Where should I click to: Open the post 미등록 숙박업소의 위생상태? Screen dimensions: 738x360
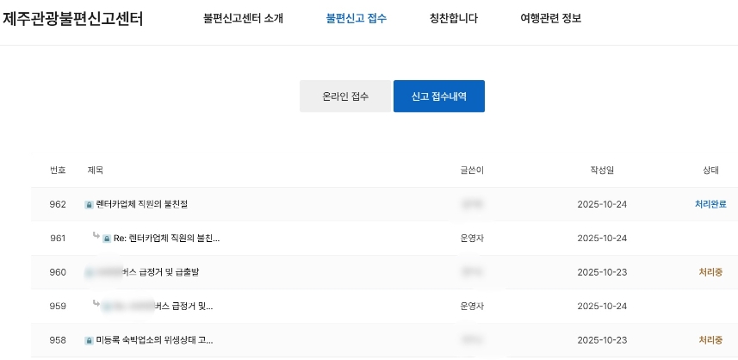click(154, 340)
